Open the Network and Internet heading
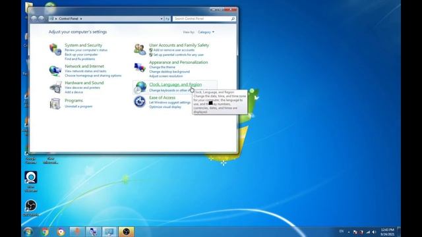This screenshot has height=237, width=422. pos(84,66)
